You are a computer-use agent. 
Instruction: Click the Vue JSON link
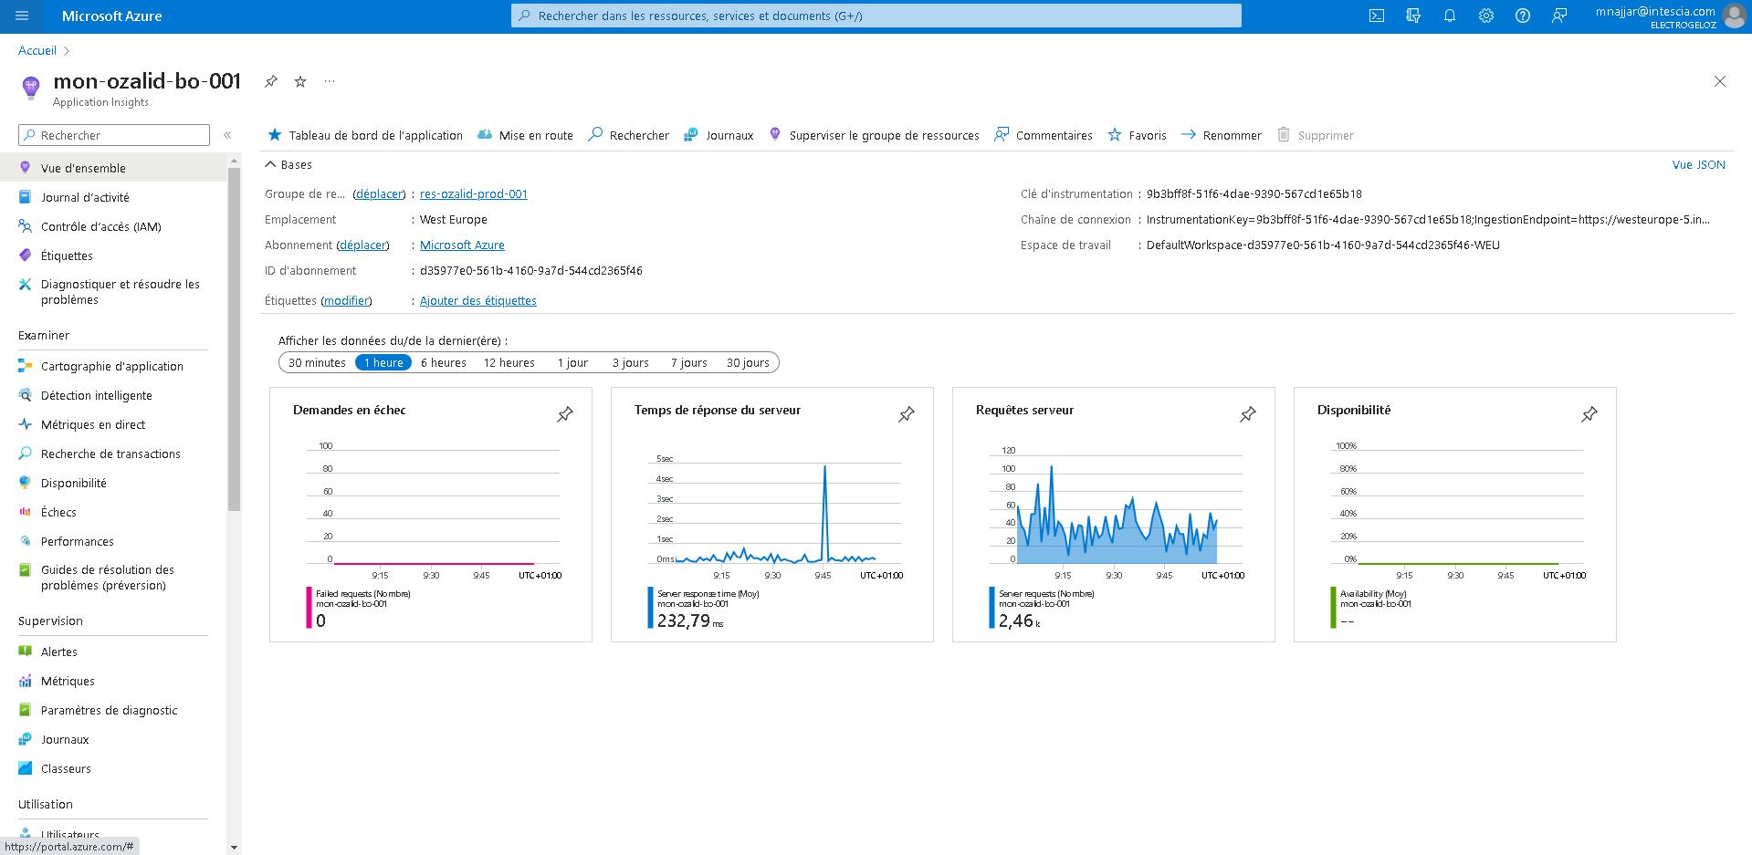1698,164
